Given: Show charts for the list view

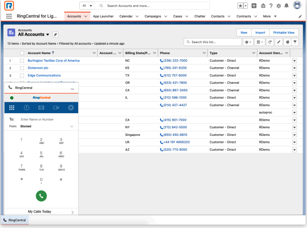Looking at the screenshot, I should tap(287, 42).
